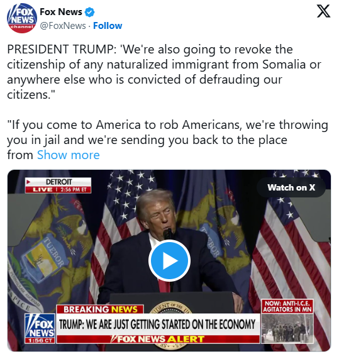Click the Fox News profile avatar
This screenshot has height=354, width=339.
[21, 18]
